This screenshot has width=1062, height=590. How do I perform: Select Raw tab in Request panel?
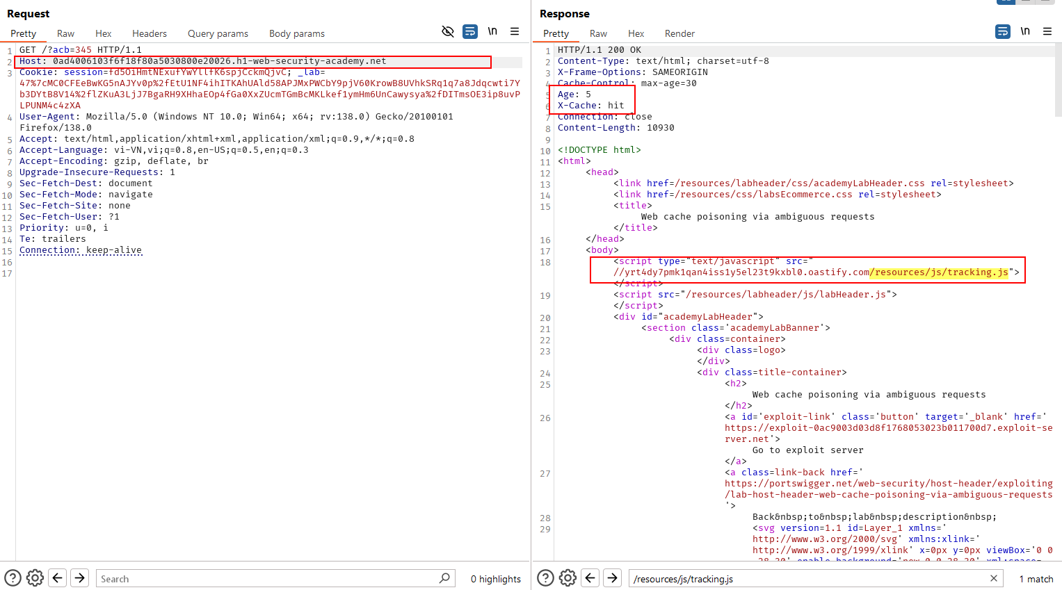click(x=65, y=33)
